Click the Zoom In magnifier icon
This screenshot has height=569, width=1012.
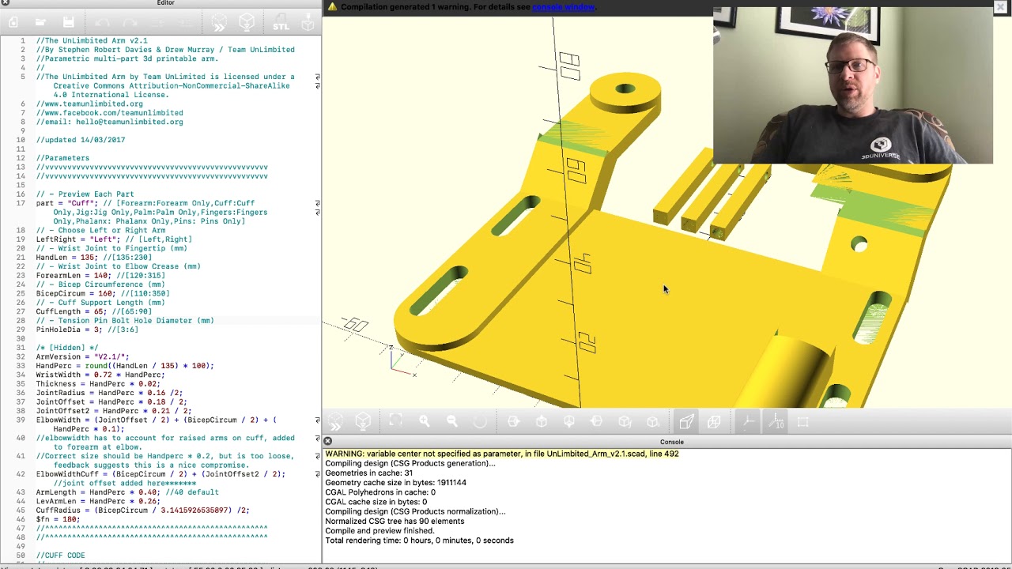[x=424, y=422]
